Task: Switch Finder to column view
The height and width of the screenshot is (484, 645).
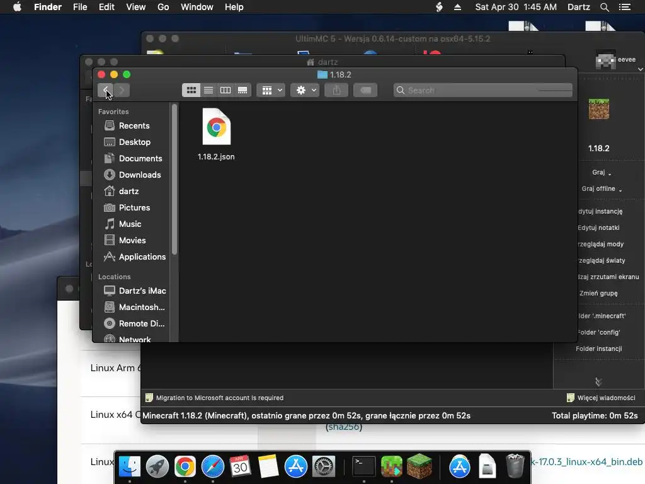Action: click(225, 90)
